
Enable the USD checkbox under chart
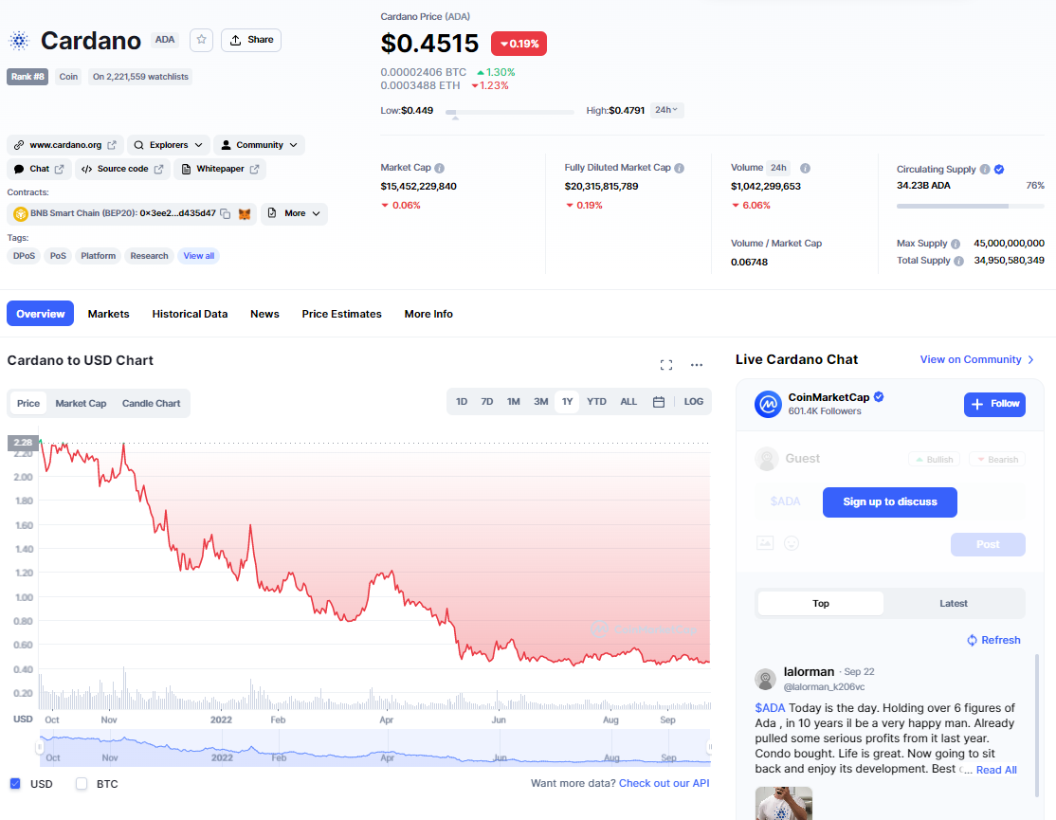point(15,784)
